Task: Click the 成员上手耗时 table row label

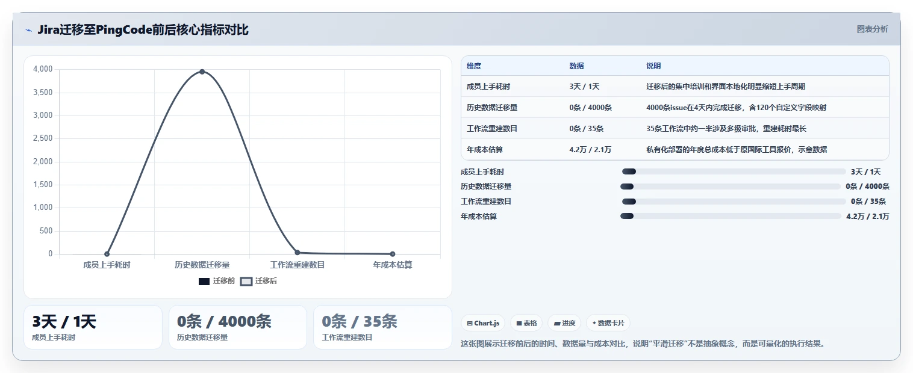Action: point(488,87)
